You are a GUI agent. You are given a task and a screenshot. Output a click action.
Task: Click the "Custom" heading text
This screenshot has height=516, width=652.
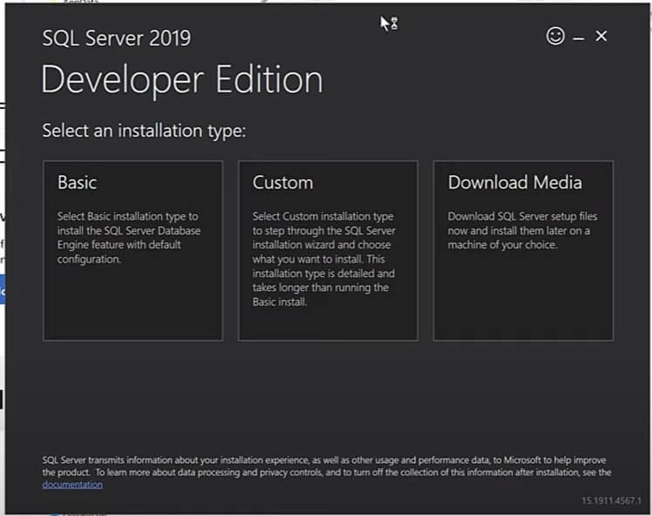click(x=282, y=183)
